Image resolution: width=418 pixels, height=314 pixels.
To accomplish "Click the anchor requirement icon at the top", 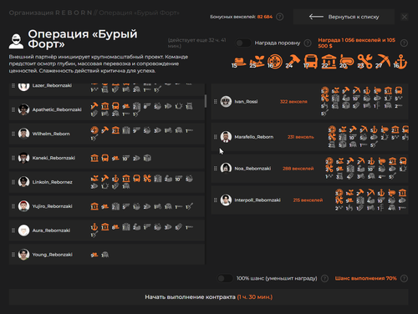I will (400, 62).
